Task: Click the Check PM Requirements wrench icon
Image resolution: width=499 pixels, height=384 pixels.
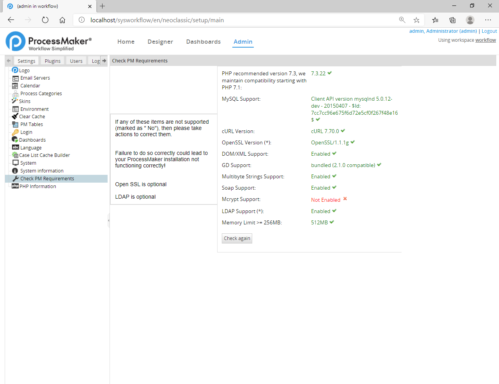Action: point(16,178)
